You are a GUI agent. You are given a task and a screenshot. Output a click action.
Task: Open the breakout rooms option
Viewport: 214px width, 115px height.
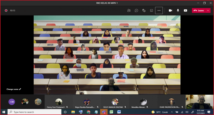pos(151,10)
